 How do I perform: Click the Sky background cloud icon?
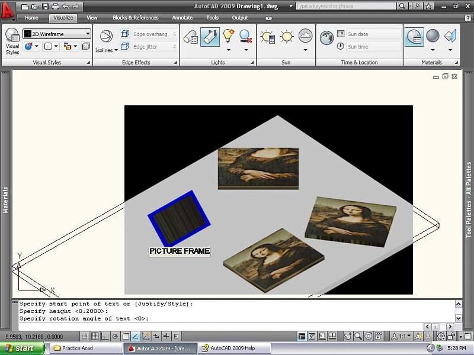point(305,37)
